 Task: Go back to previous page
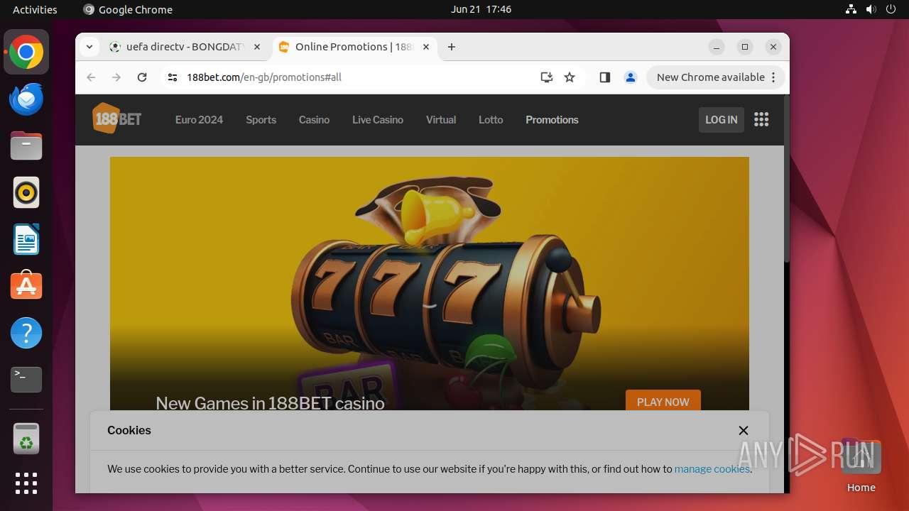tap(91, 77)
